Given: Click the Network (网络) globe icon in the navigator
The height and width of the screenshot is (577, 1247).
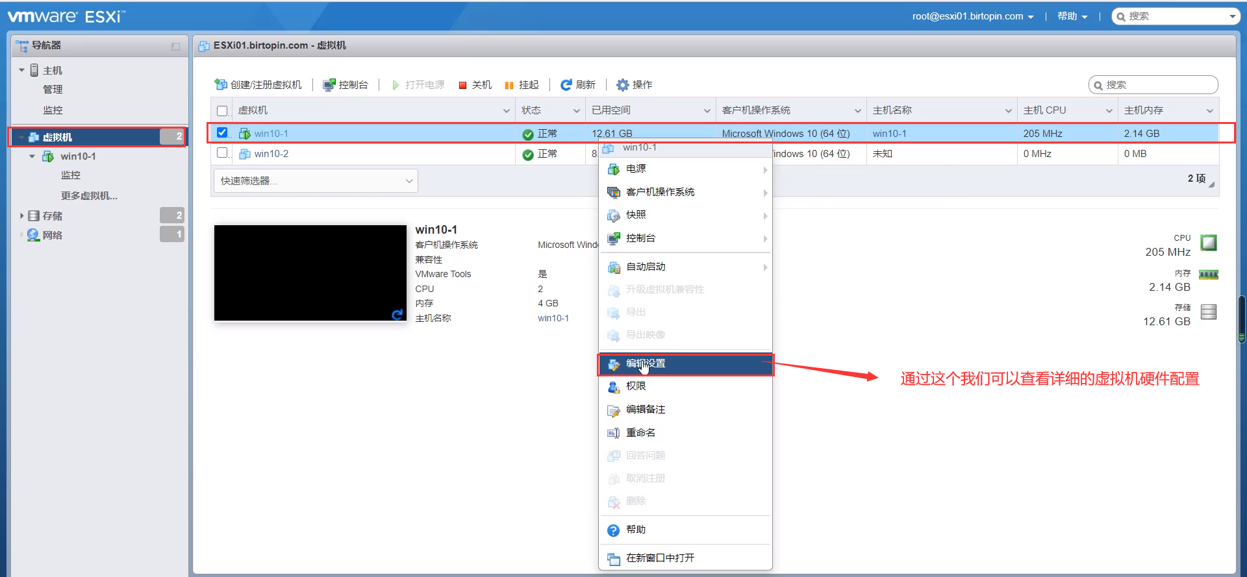Looking at the screenshot, I should point(33,235).
